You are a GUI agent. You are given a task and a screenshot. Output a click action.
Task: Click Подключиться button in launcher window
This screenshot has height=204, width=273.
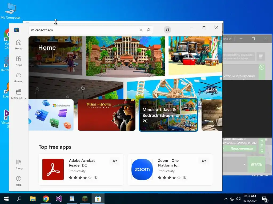coord(242,148)
